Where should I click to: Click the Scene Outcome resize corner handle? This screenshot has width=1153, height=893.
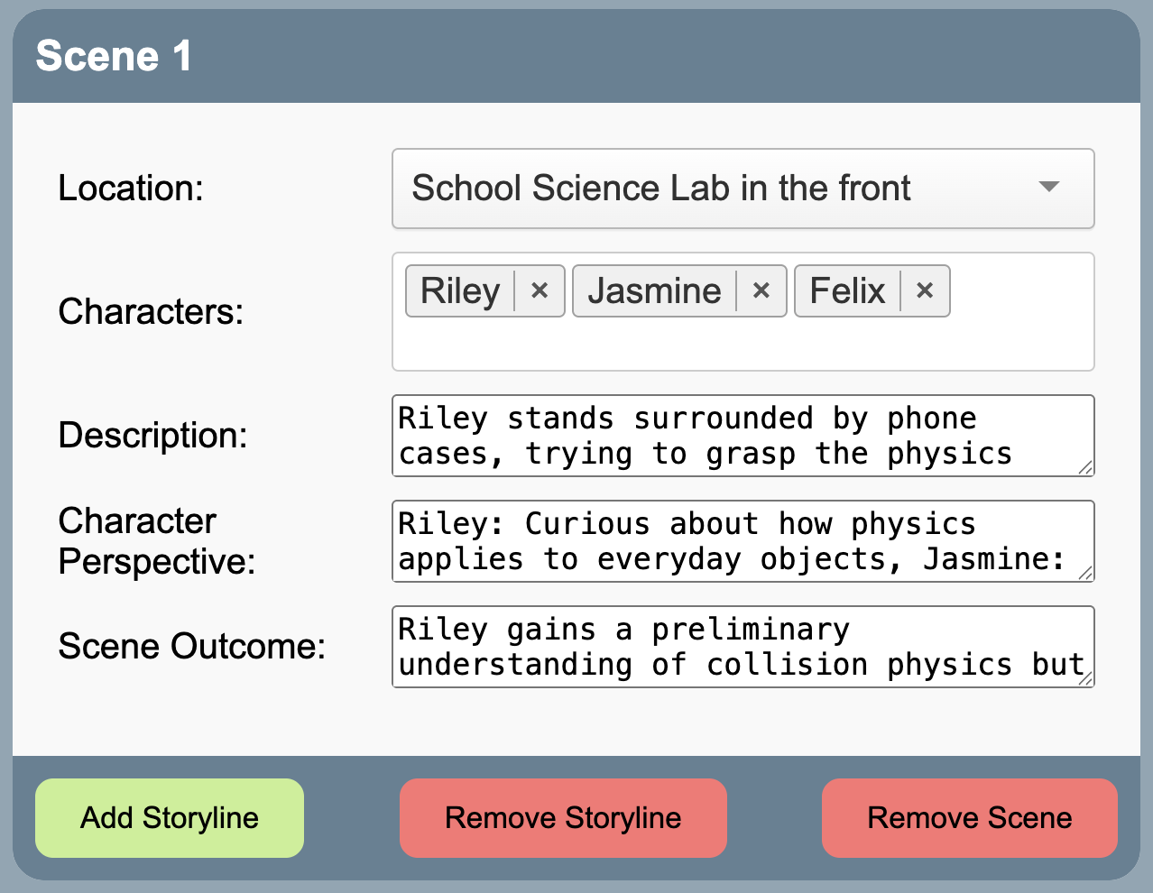point(1085,678)
